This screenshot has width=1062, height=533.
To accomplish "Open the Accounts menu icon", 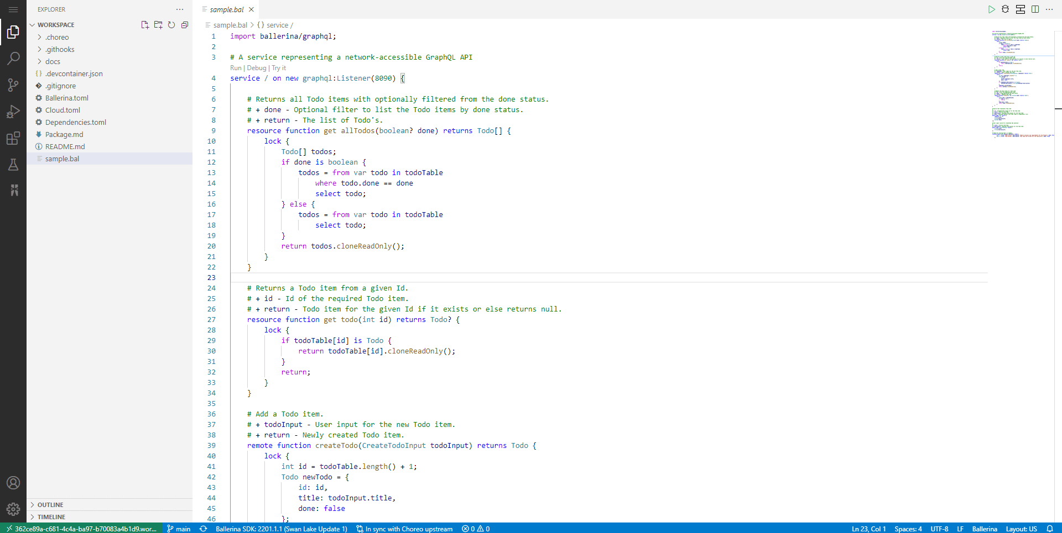I will (x=13, y=483).
